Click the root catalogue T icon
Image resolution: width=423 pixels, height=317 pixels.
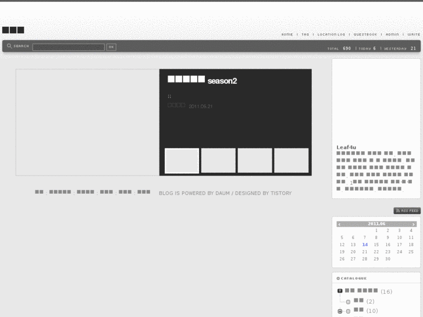[x=340, y=291]
